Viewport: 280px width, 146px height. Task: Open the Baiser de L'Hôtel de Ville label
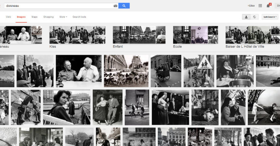pyautogui.click(x=245, y=46)
